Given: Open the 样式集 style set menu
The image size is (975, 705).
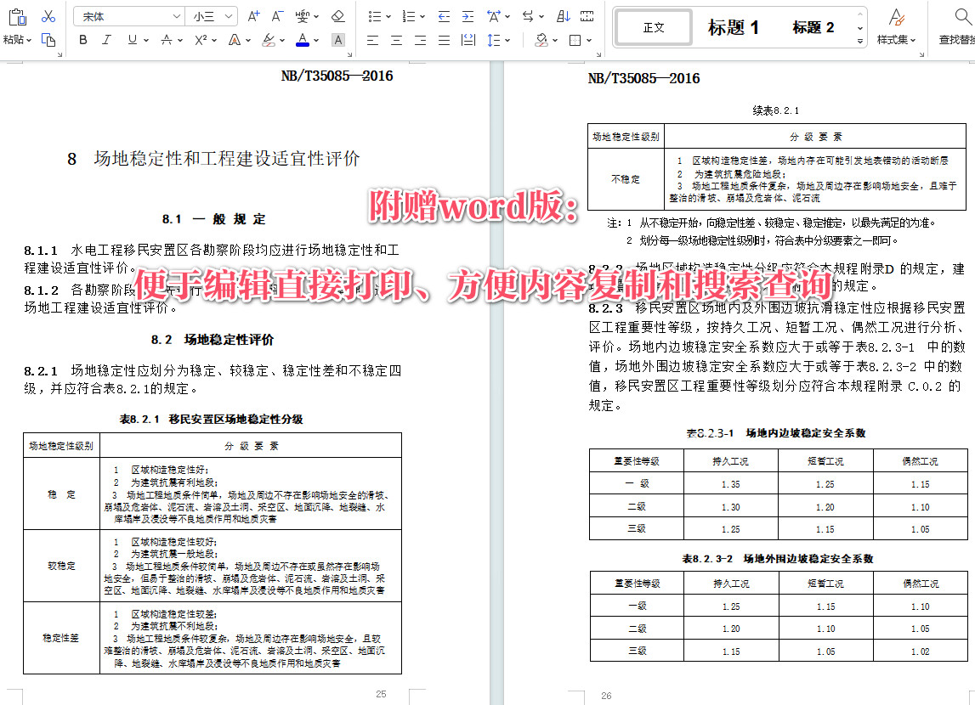Looking at the screenshot, I should pos(897,39).
